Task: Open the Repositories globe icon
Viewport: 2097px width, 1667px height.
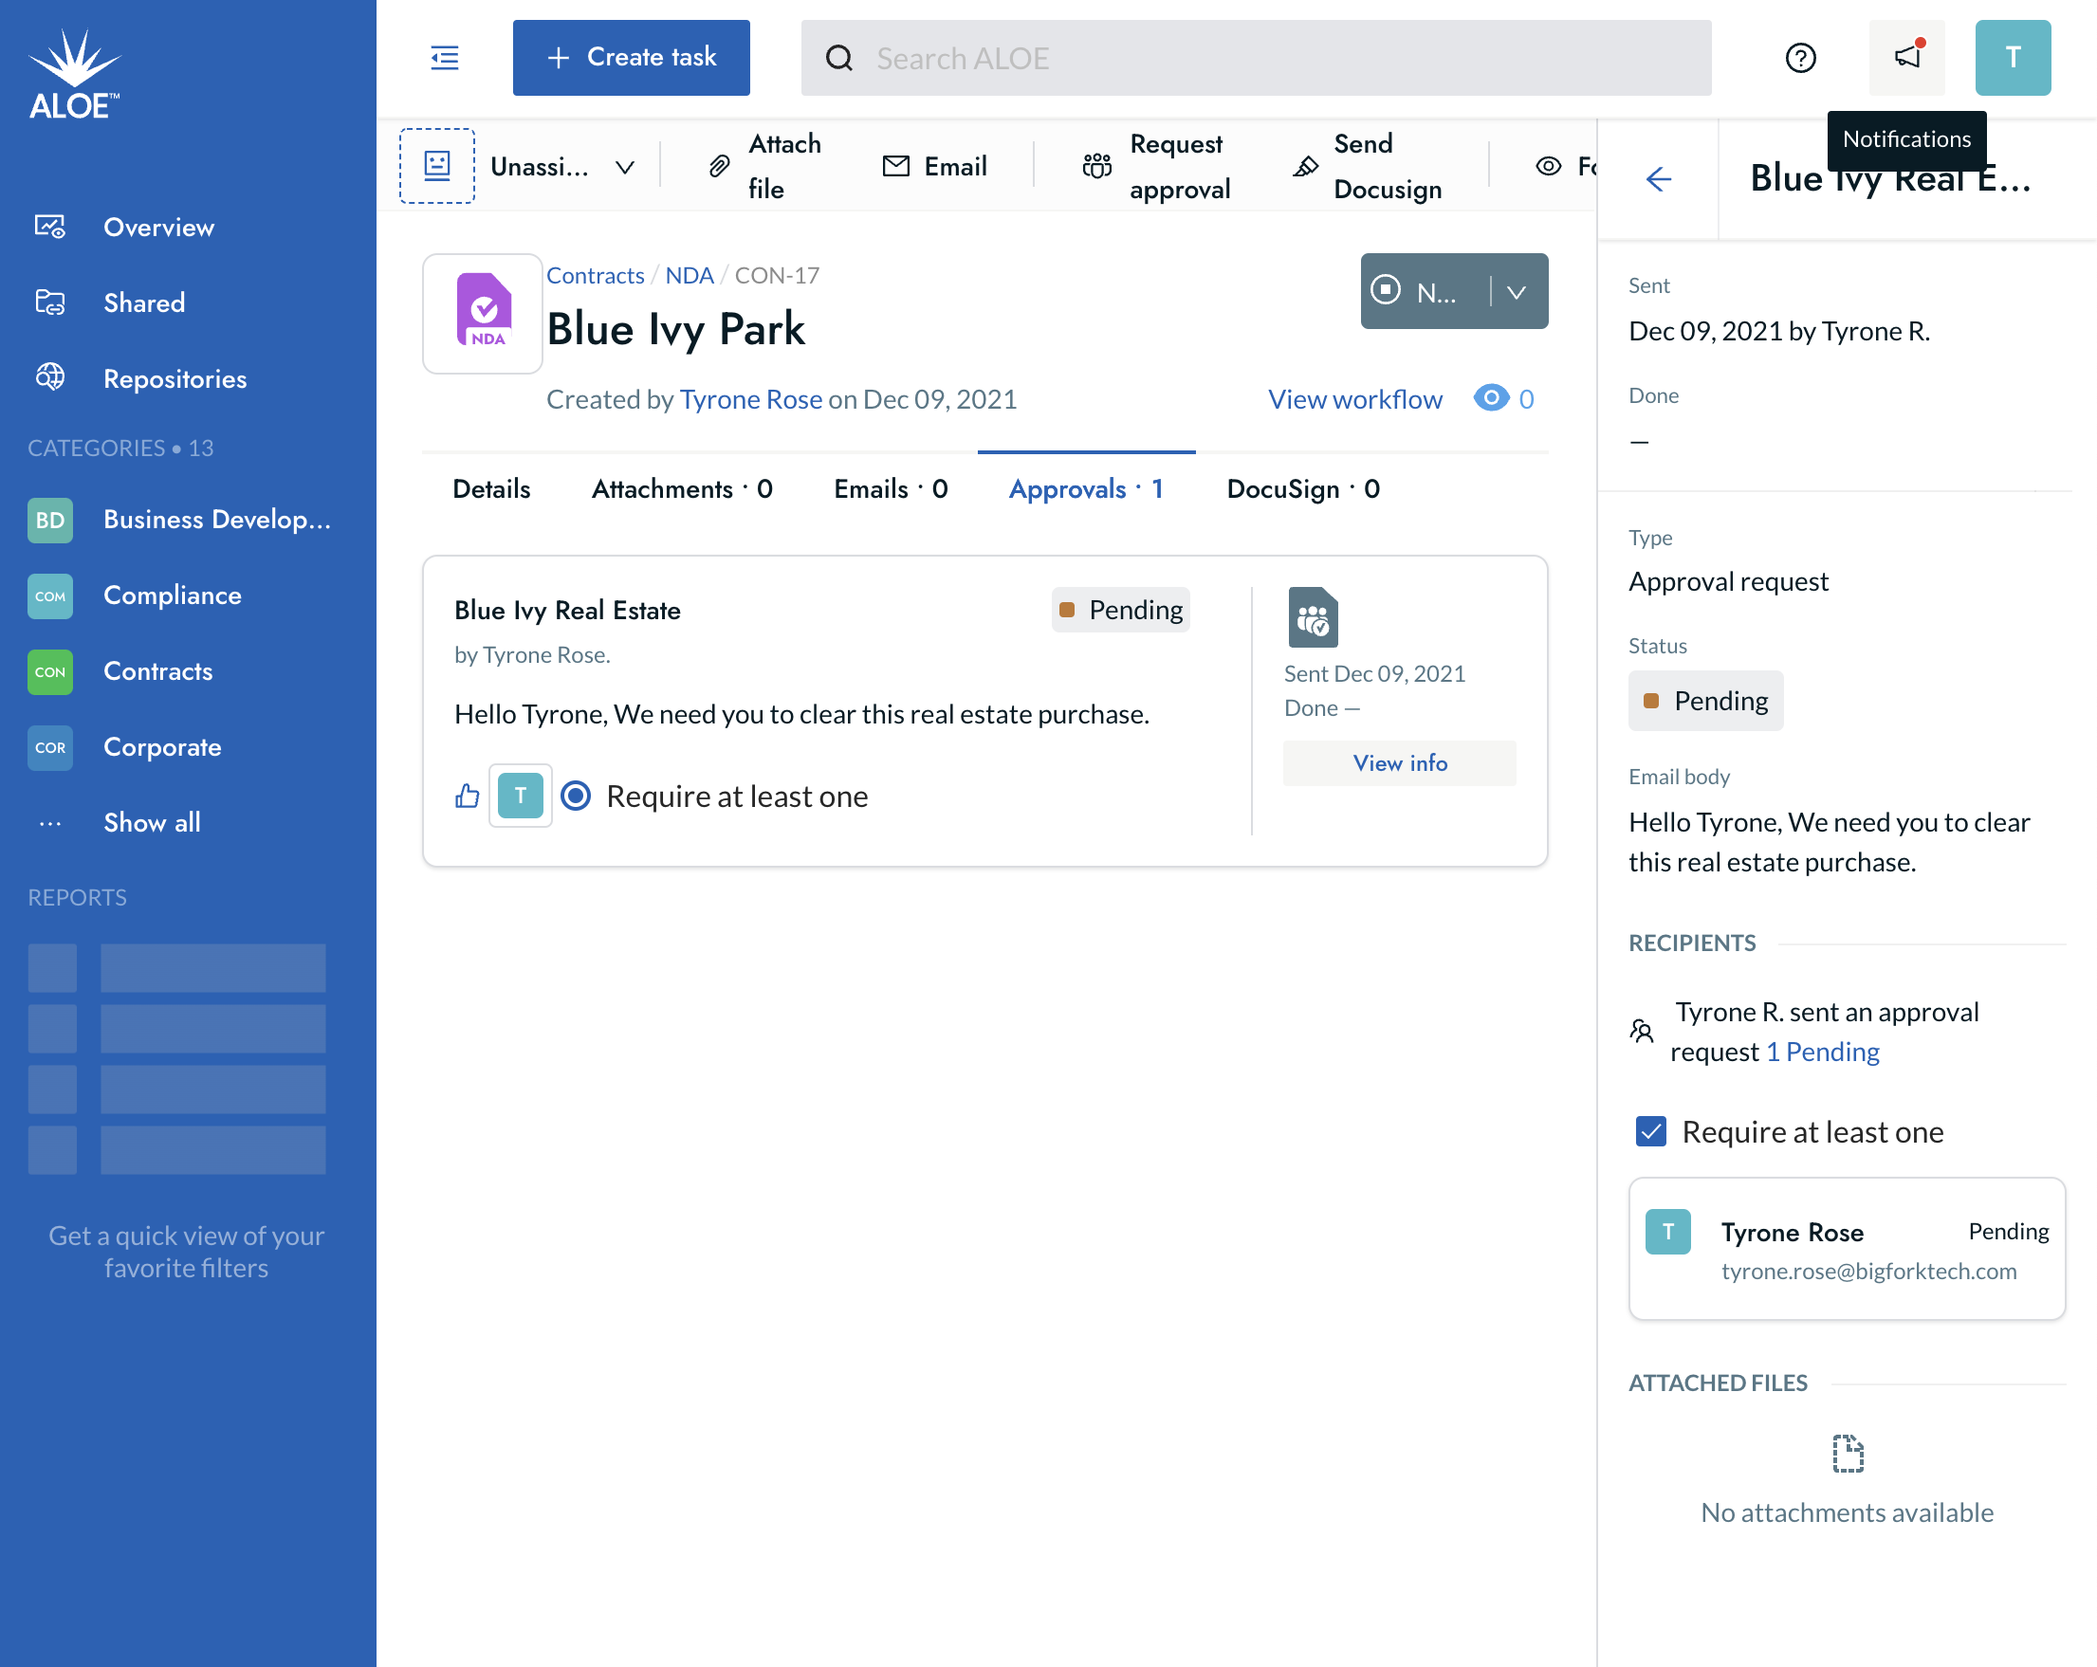Action: click(x=50, y=377)
